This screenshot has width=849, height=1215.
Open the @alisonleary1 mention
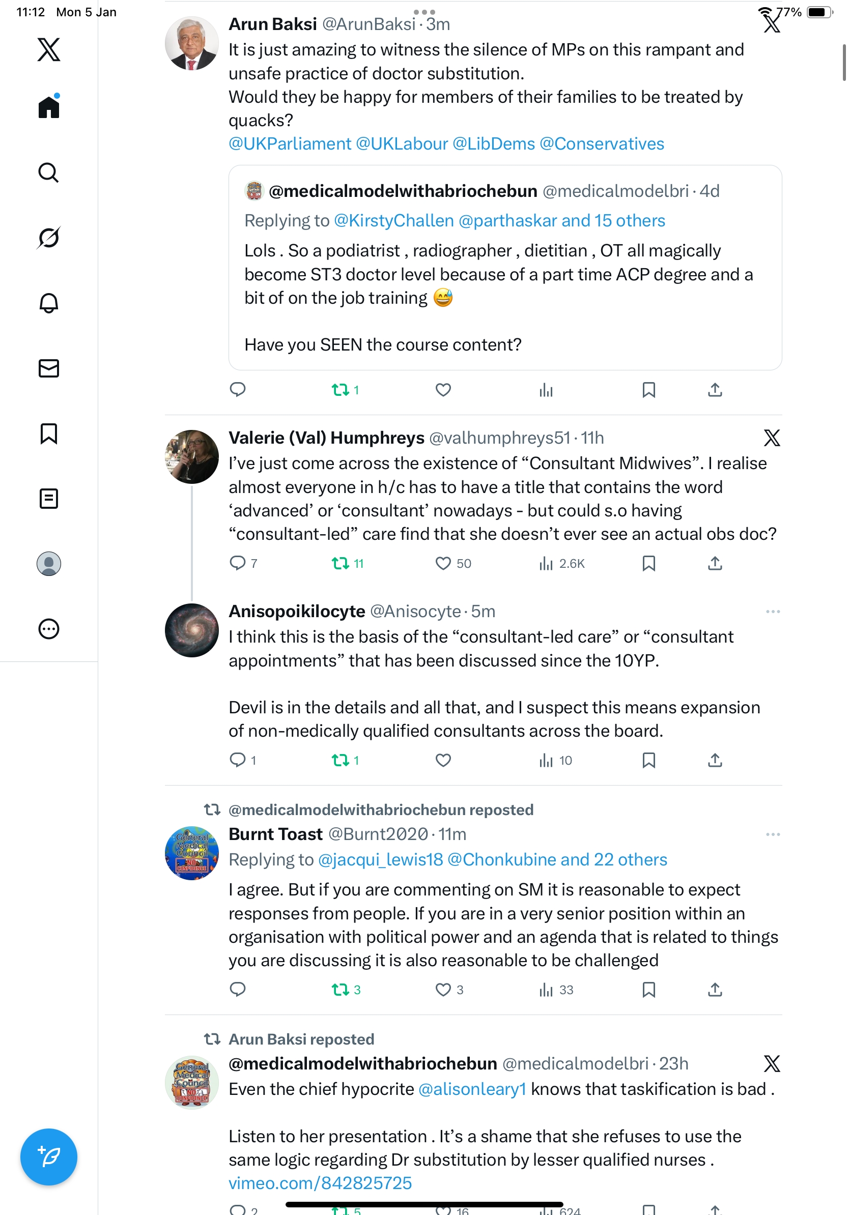[472, 1089]
